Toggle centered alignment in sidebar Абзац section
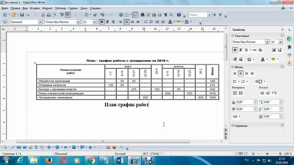The height and width of the screenshot is (165, 294). tap(241, 73)
